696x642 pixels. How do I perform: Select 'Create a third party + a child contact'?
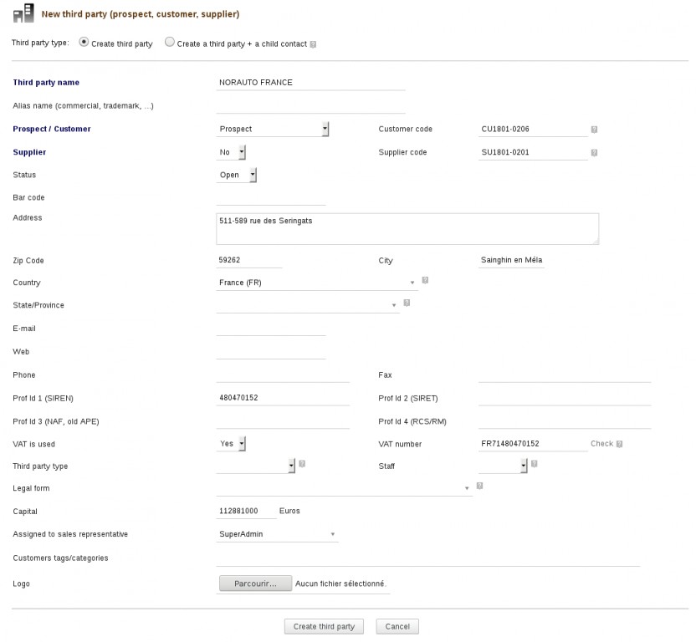tap(170, 42)
